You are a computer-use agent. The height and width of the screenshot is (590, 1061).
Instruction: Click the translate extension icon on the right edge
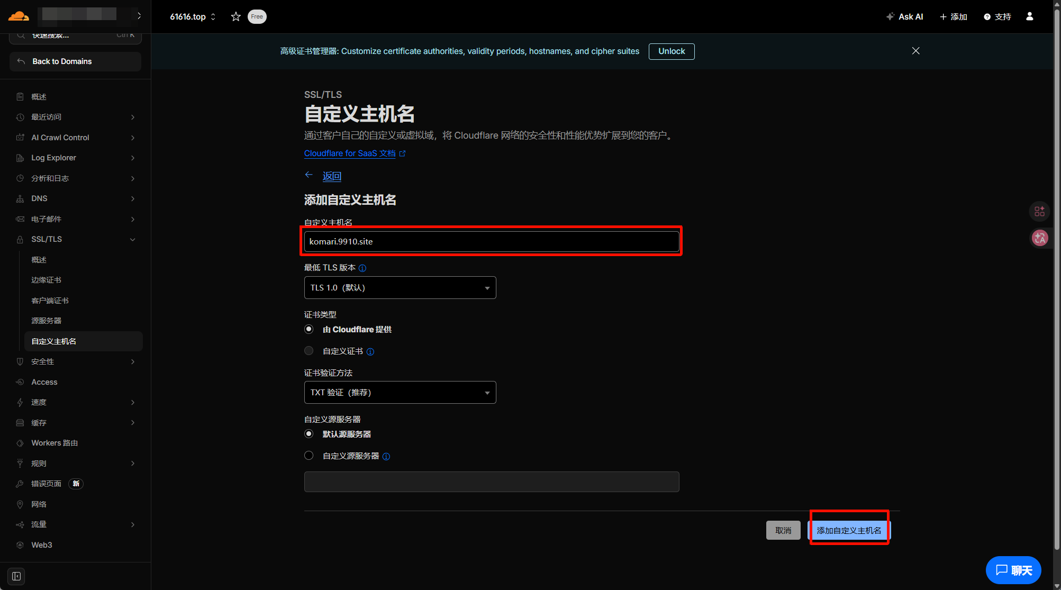click(x=1039, y=238)
